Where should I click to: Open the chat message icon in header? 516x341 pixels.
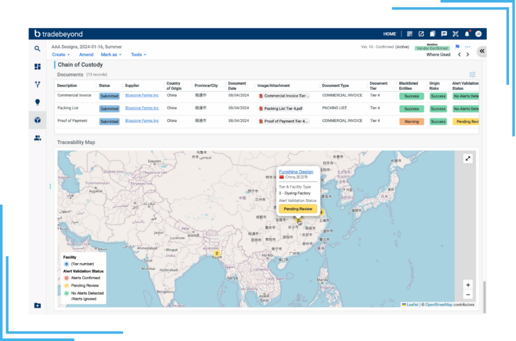tap(444, 34)
